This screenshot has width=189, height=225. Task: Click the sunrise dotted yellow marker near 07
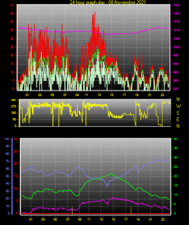(72, 211)
